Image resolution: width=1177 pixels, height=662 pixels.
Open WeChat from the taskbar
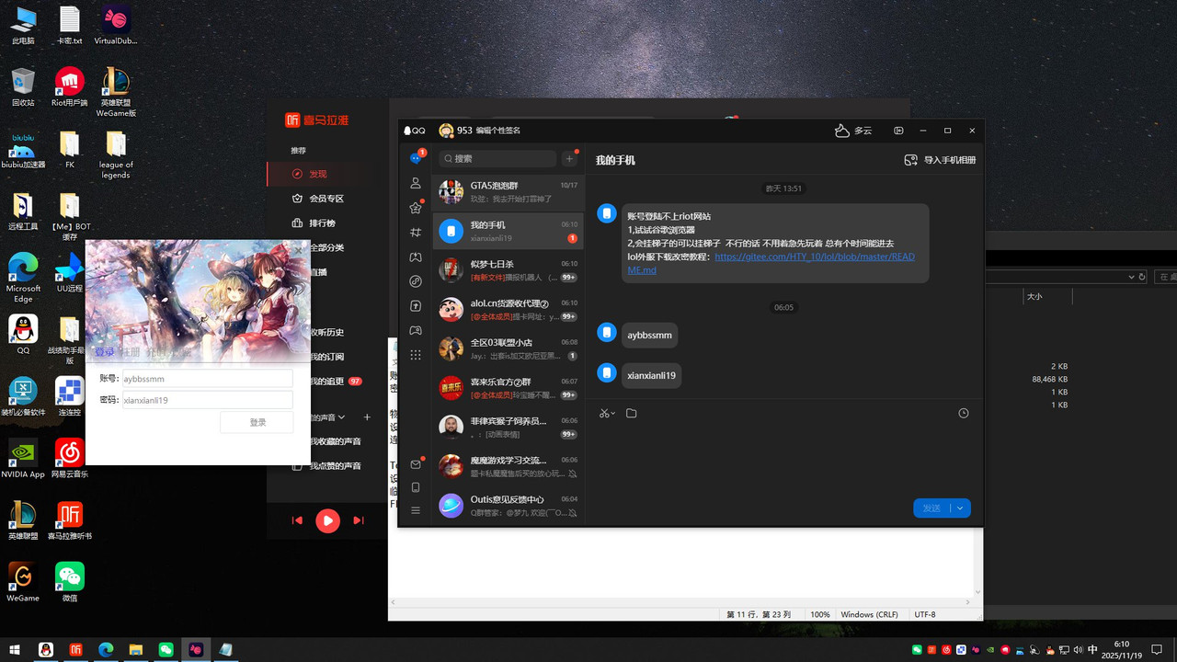pyautogui.click(x=166, y=649)
